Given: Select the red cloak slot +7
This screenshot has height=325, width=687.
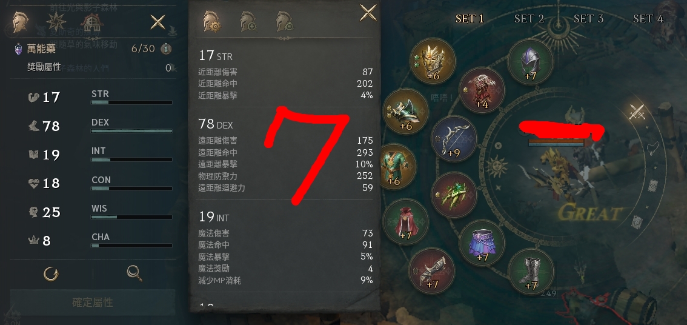Looking at the screenshot, I should click(x=406, y=221).
